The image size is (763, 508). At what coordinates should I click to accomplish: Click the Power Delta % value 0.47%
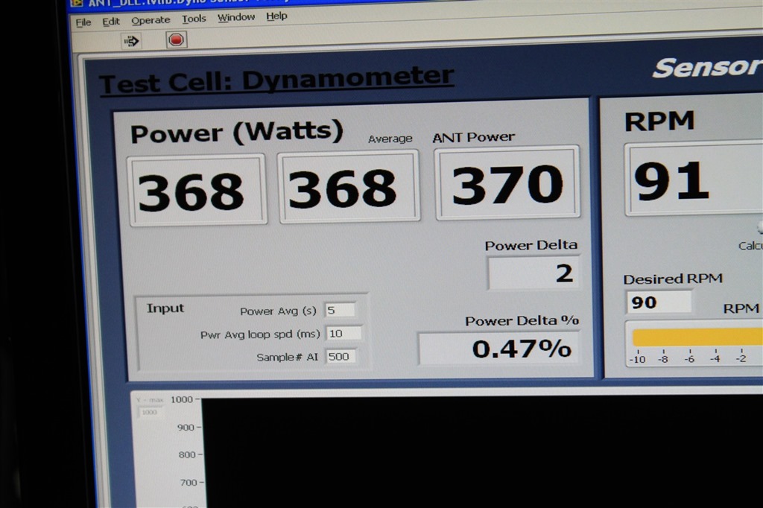click(499, 348)
